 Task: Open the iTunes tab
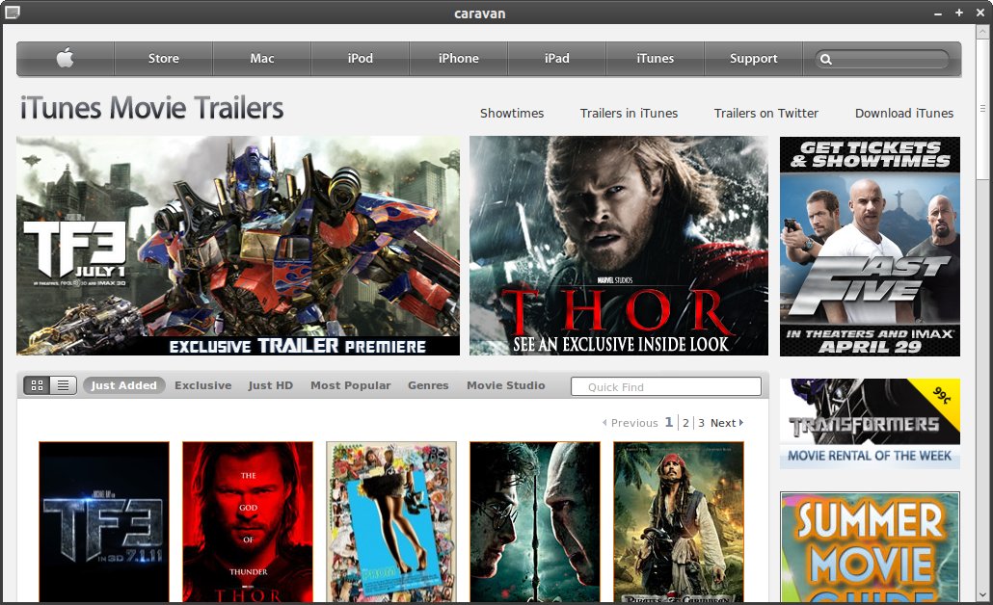click(655, 58)
